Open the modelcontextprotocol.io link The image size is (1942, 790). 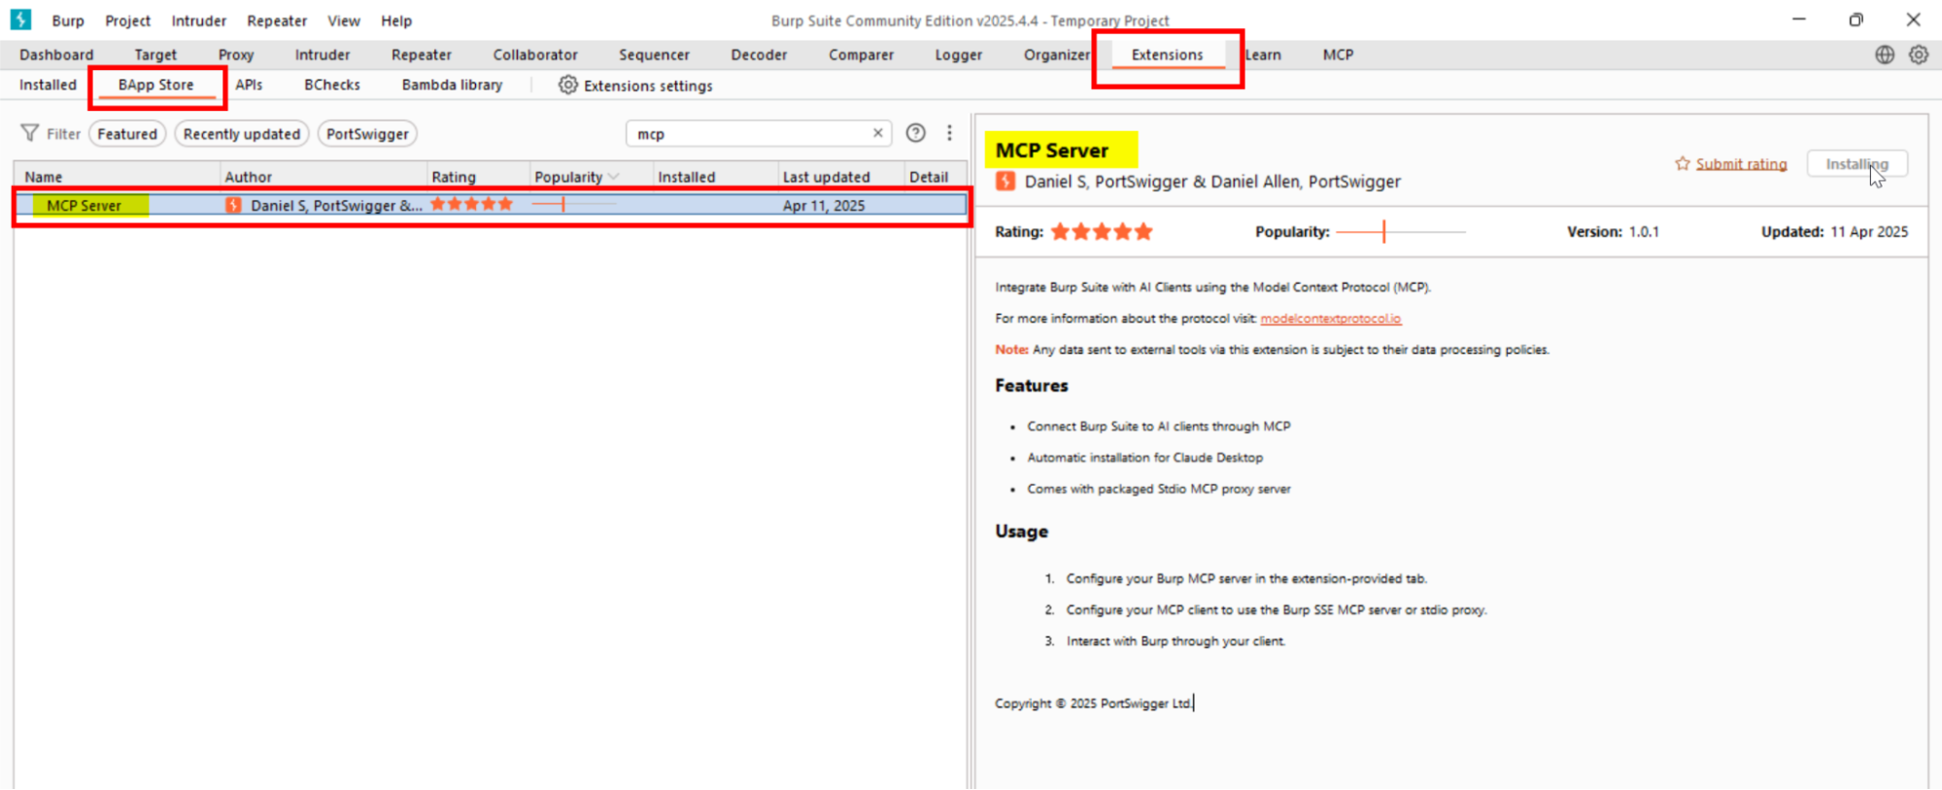click(1331, 318)
